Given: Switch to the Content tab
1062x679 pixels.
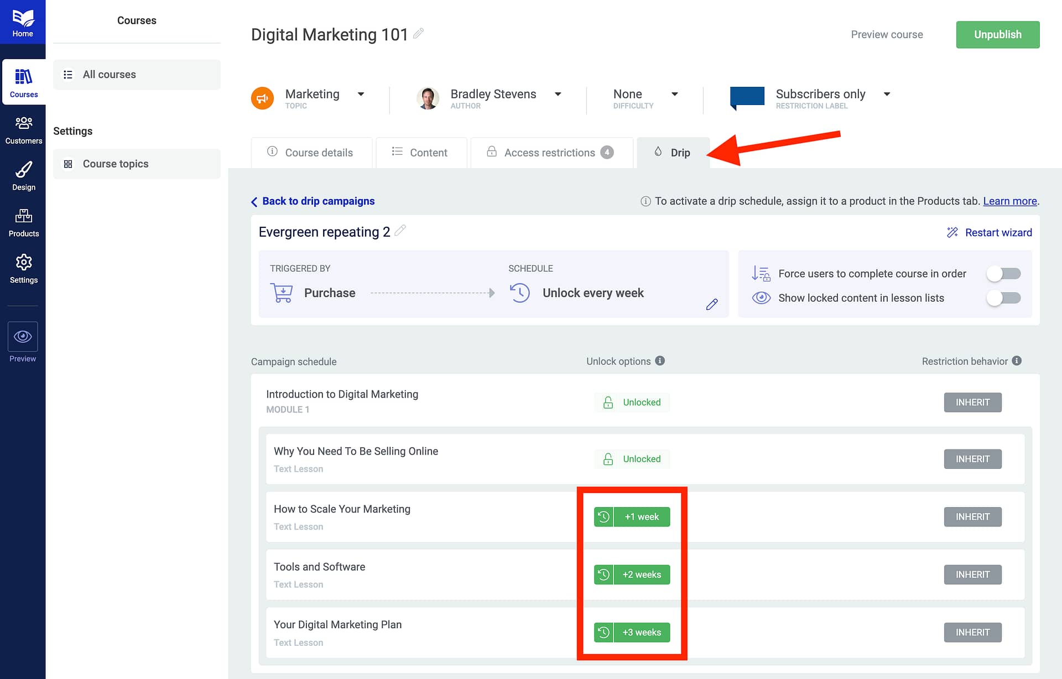Looking at the screenshot, I should click(420, 153).
